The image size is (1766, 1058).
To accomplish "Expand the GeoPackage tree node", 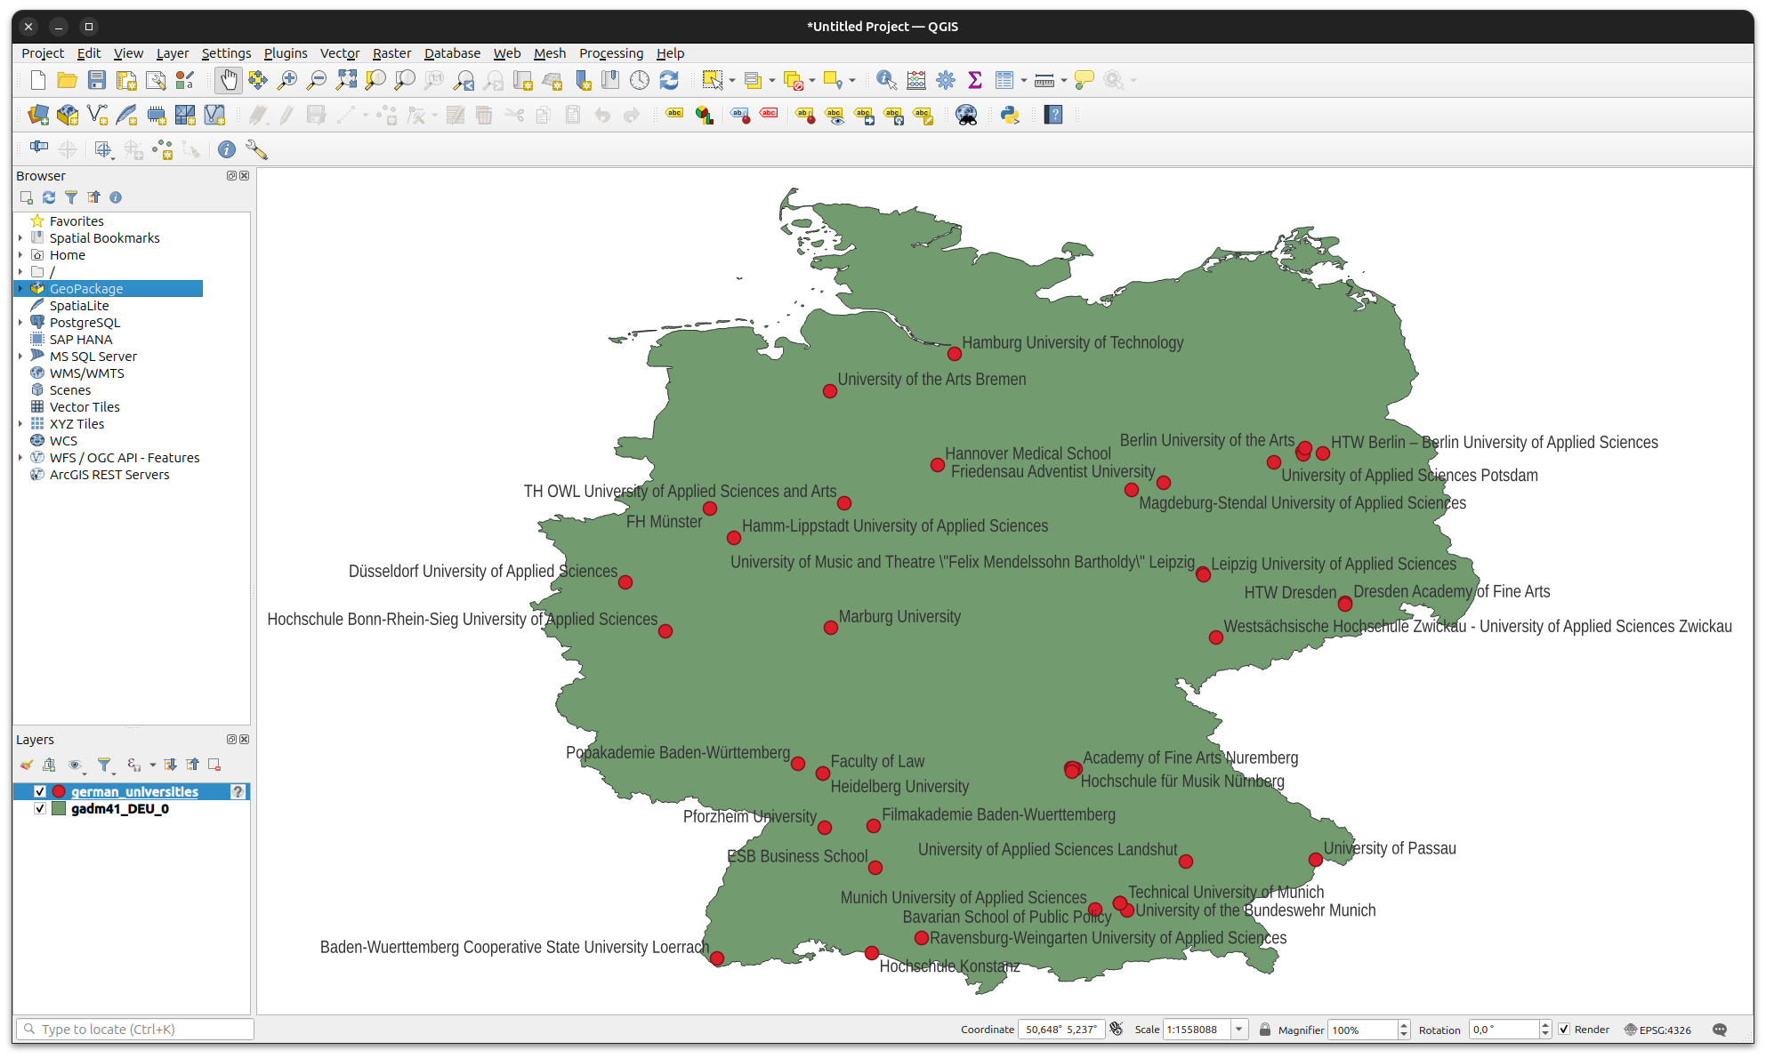I will pyautogui.click(x=20, y=289).
